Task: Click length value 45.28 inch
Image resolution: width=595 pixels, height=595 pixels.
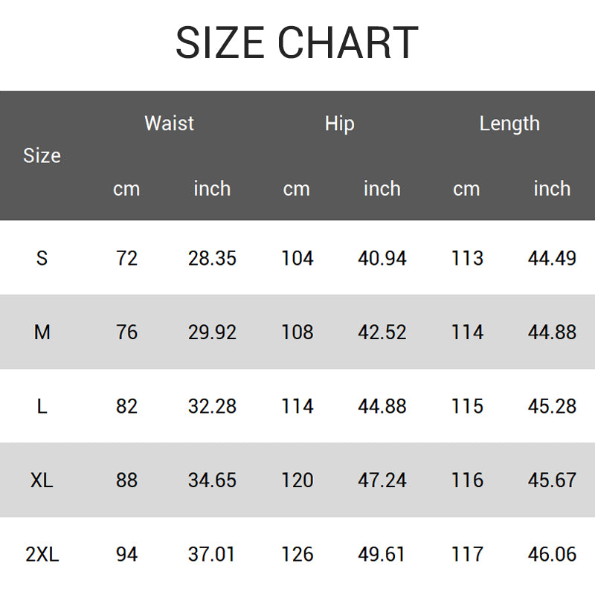Action: tap(552, 406)
